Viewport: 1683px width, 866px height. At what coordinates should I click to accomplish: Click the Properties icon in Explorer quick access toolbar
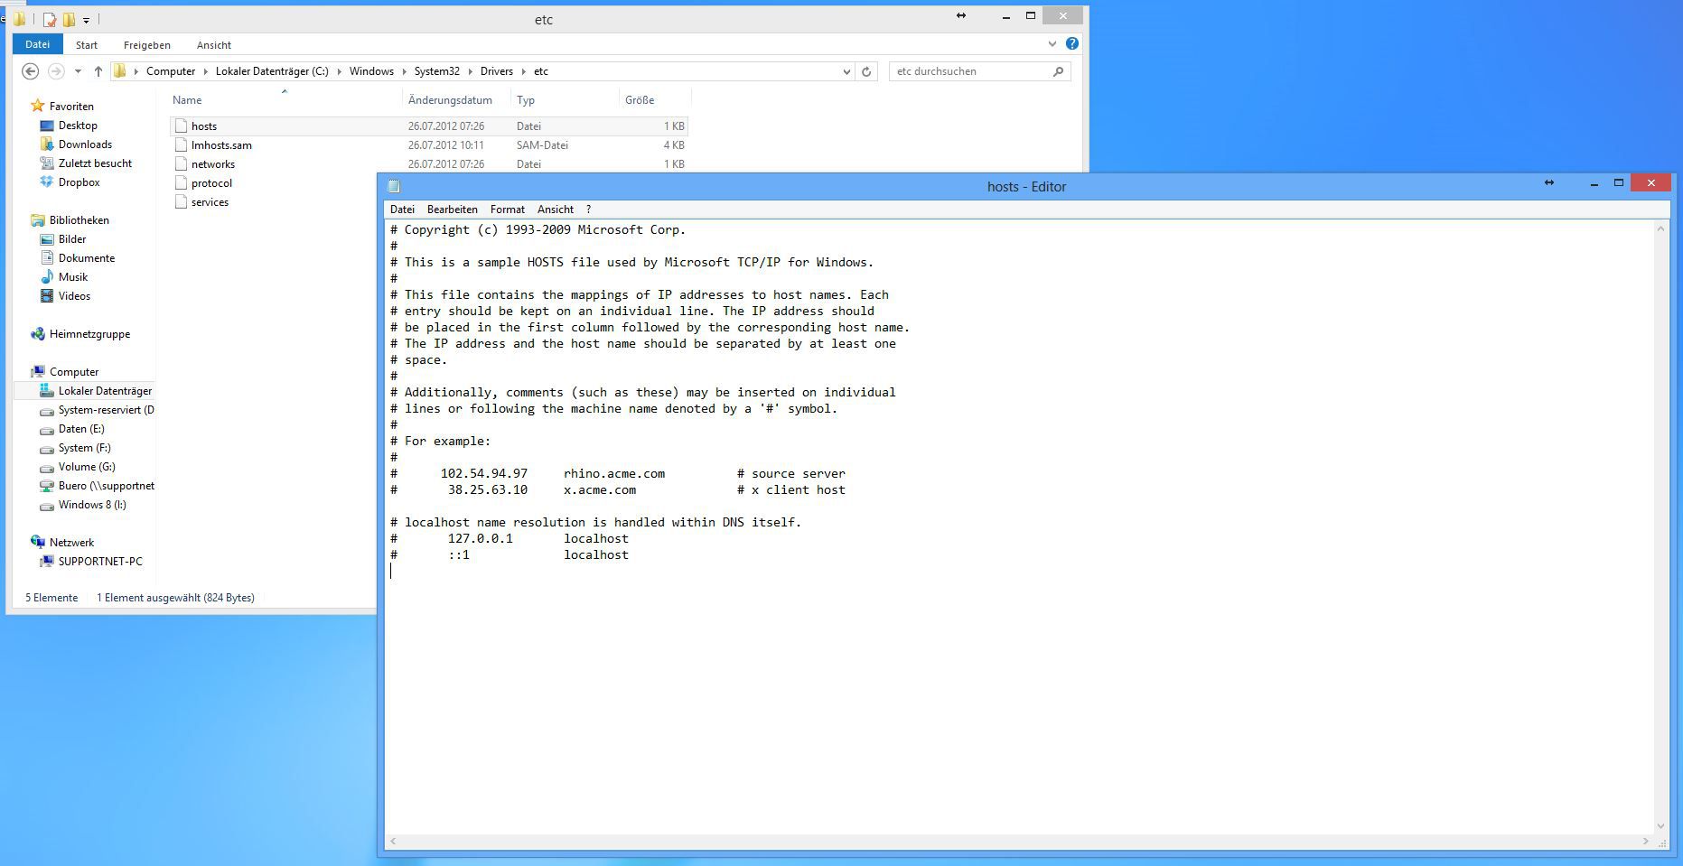click(50, 19)
